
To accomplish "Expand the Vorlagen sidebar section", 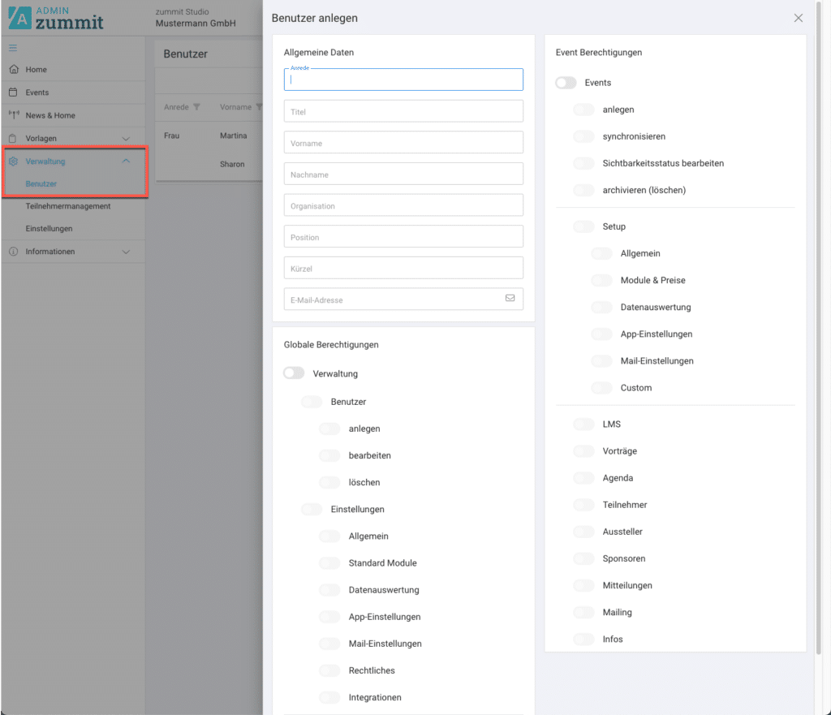I will point(126,139).
